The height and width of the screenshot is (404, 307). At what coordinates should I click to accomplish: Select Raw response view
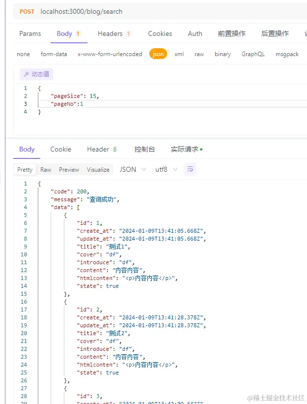[46, 170]
